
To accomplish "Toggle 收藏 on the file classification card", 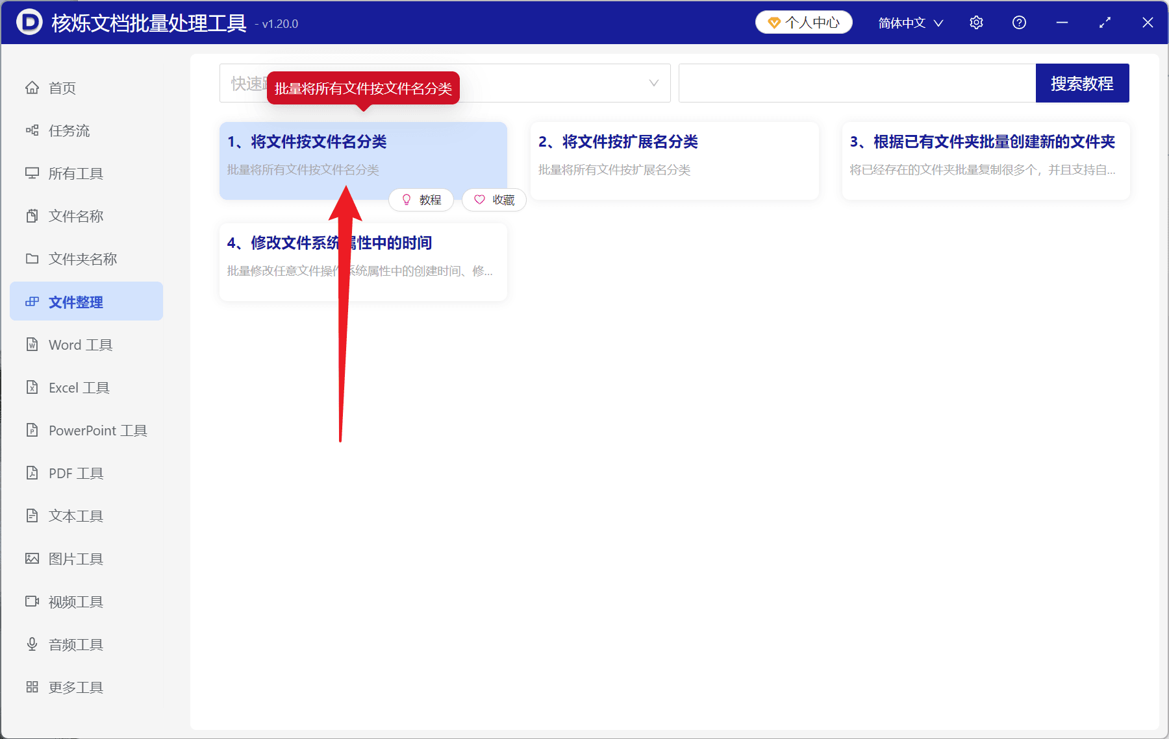I will [494, 200].
